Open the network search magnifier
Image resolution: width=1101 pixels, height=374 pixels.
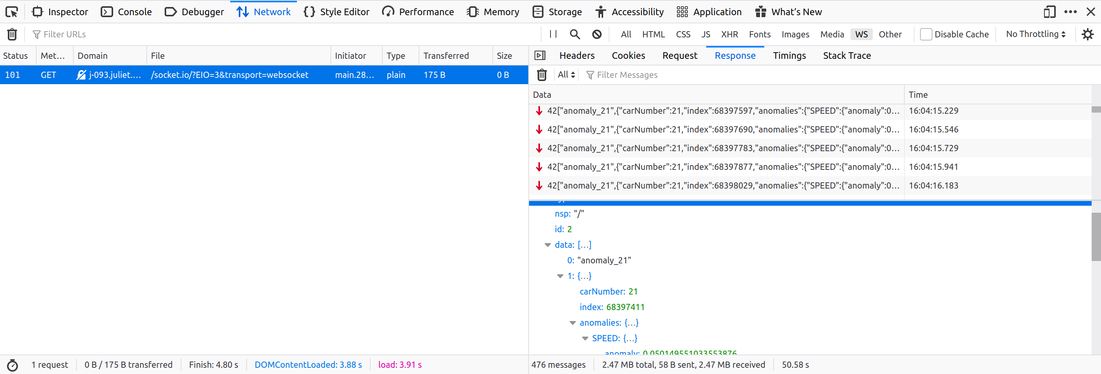pos(575,34)
